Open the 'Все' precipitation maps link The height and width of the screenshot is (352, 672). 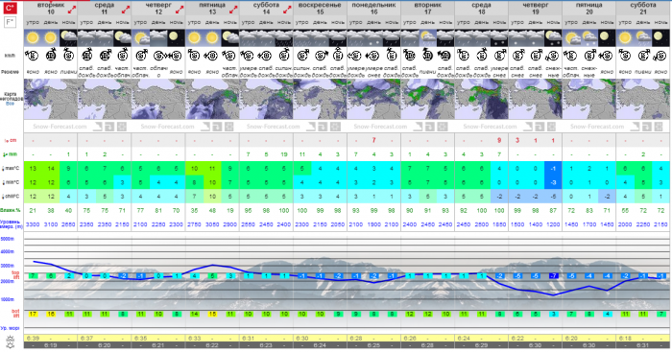click(x=11, y=104)
